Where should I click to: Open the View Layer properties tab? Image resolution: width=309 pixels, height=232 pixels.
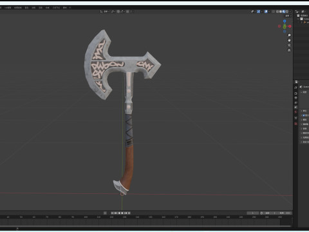(x=296, y=102)
